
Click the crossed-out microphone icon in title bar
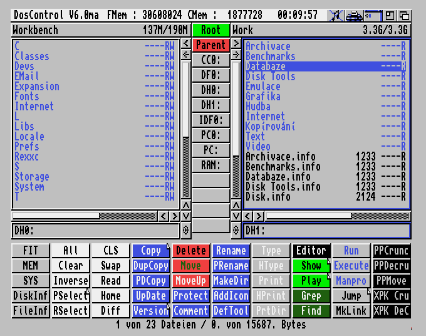click(x=336, y=16)
